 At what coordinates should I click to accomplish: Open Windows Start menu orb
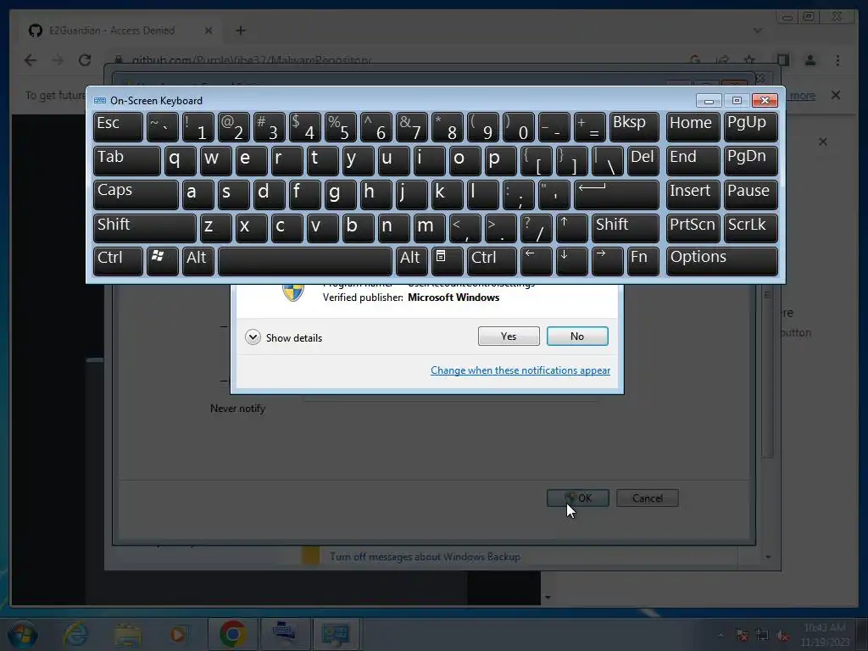22,634
